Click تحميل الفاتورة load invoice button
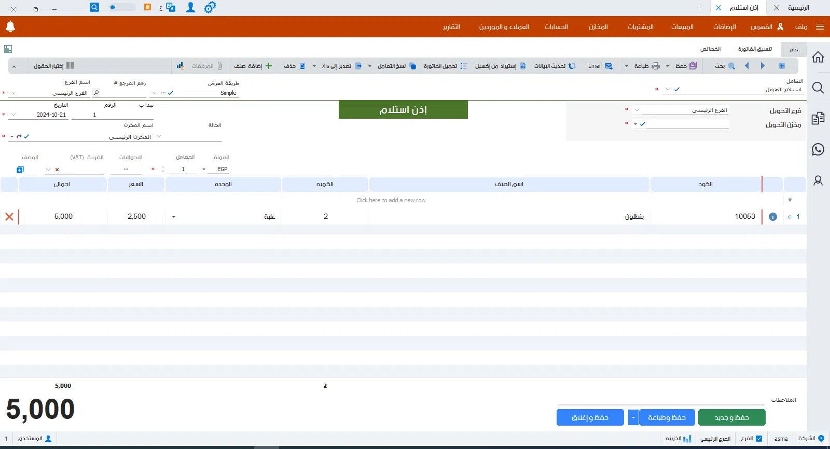 (445, 66)
